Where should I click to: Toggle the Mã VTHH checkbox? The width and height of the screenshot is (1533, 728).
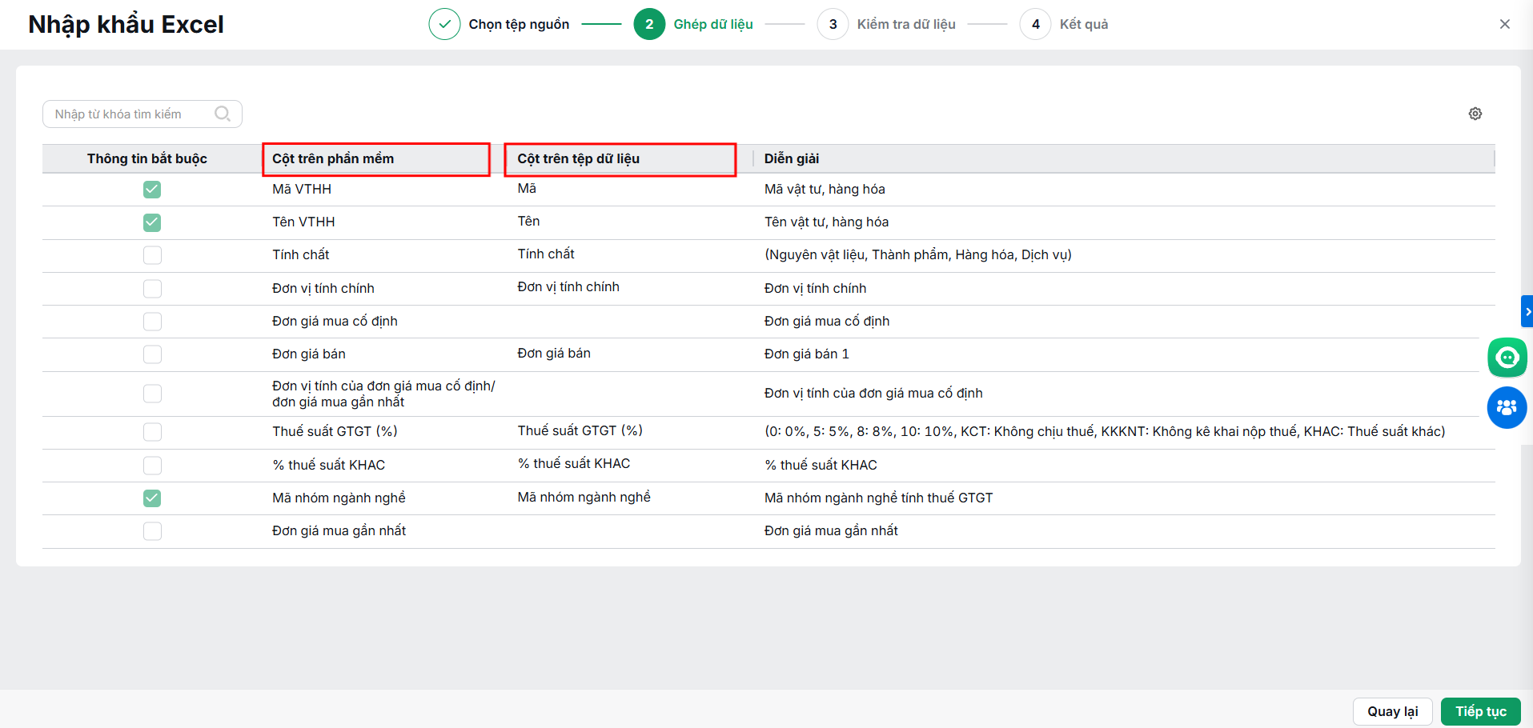(152, 190)
